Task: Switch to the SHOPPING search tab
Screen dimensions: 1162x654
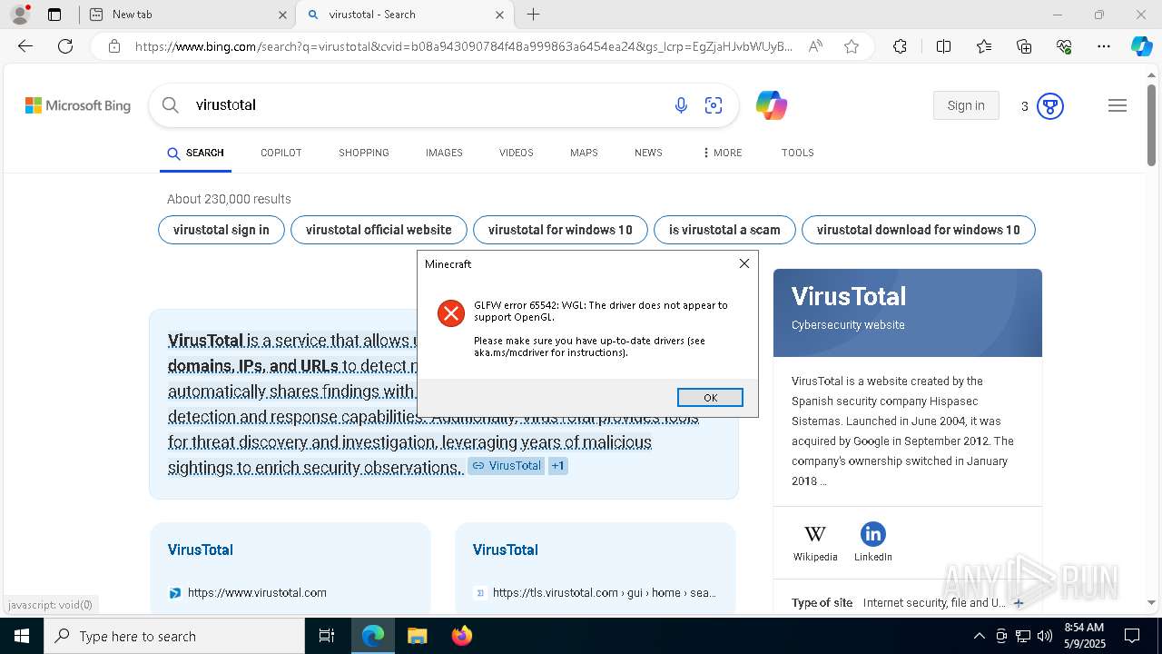Action: click(364, 153)
